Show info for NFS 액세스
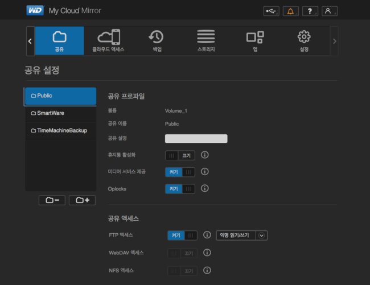The width and height of the screenshot is (370, 285). click(207, 270)
